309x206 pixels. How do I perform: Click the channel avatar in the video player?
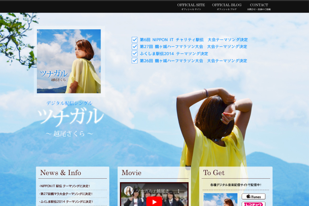(x=129, y=191)
